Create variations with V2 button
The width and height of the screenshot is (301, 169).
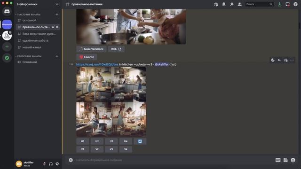tap(97, 149)
